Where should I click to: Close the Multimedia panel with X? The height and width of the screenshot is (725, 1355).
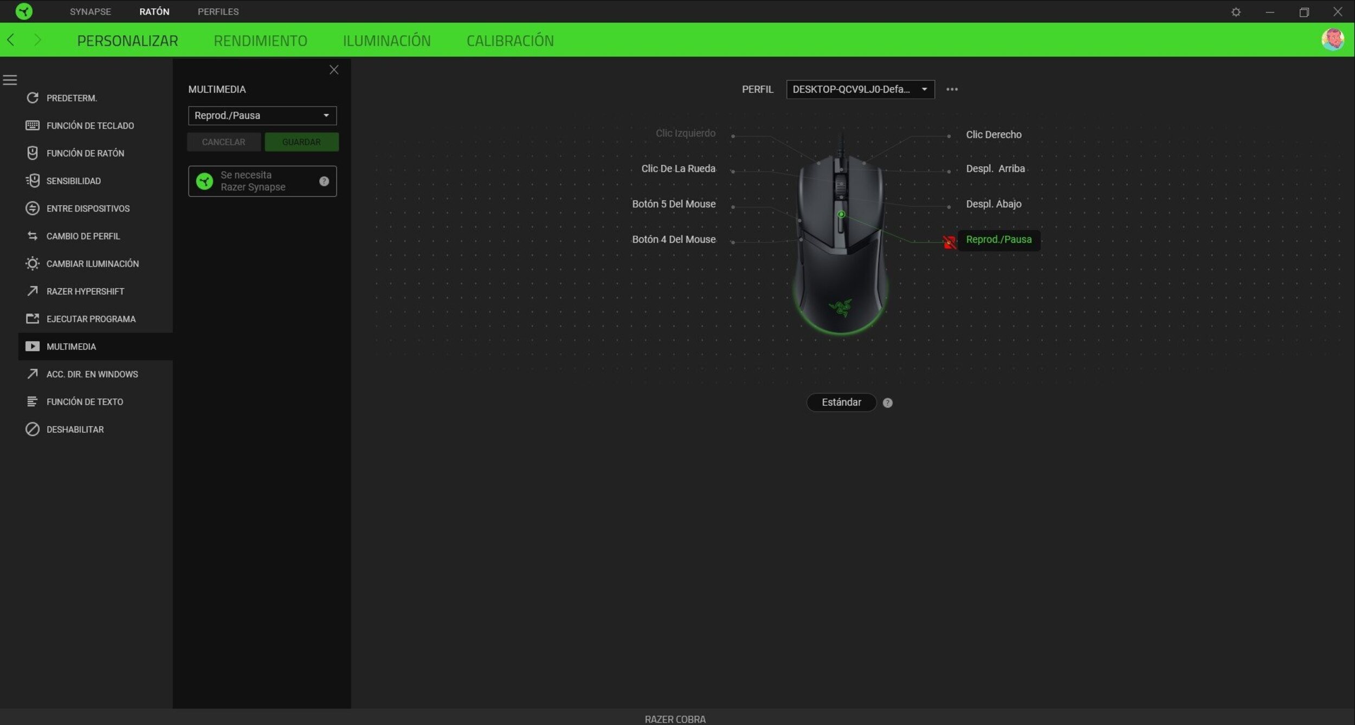[x=334, y=70]
